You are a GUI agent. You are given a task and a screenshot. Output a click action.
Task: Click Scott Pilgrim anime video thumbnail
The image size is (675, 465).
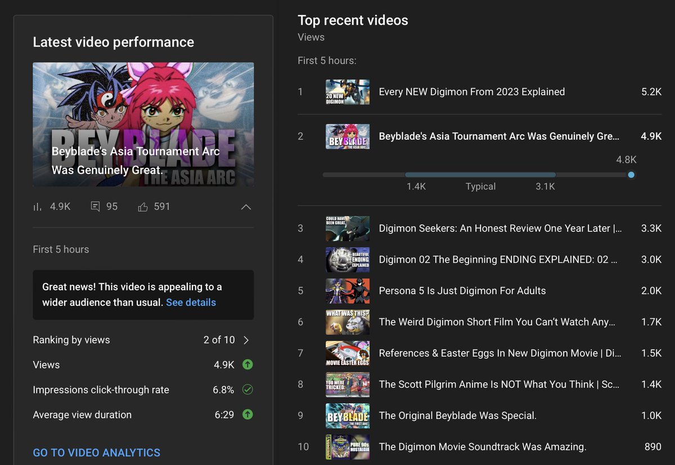point(348,385)
